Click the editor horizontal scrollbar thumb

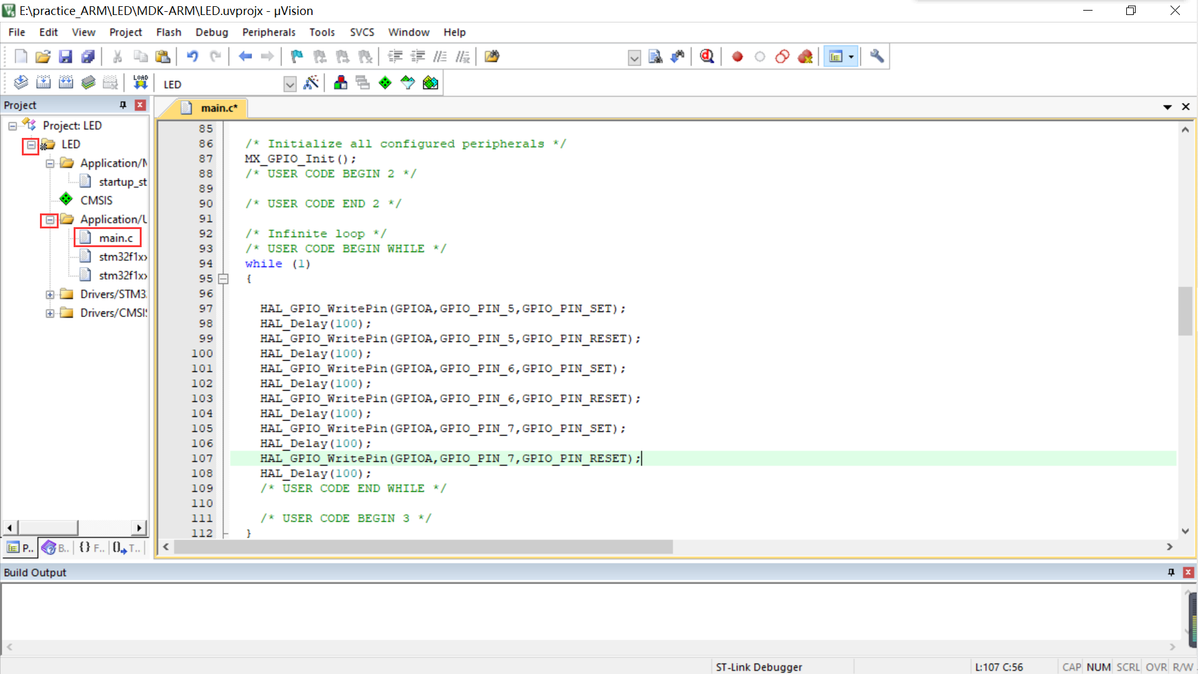tap(423, 547)
